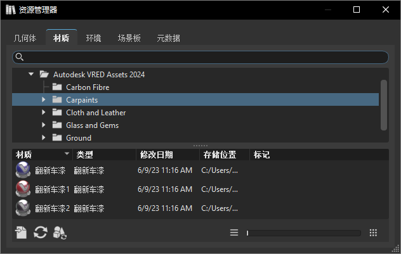Click the 翻新车漆1 material name

[x=52, y=189]
